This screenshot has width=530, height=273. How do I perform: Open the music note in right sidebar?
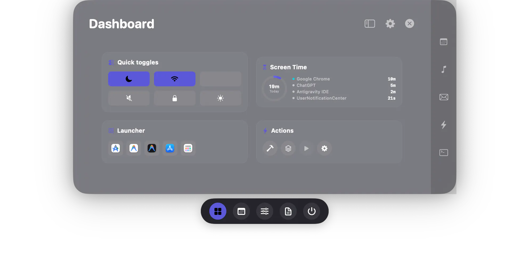(x=444, y=70)
